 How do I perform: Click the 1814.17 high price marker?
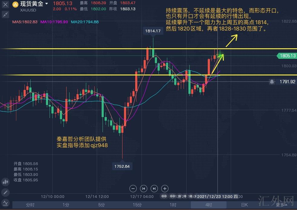pos(153,31)
